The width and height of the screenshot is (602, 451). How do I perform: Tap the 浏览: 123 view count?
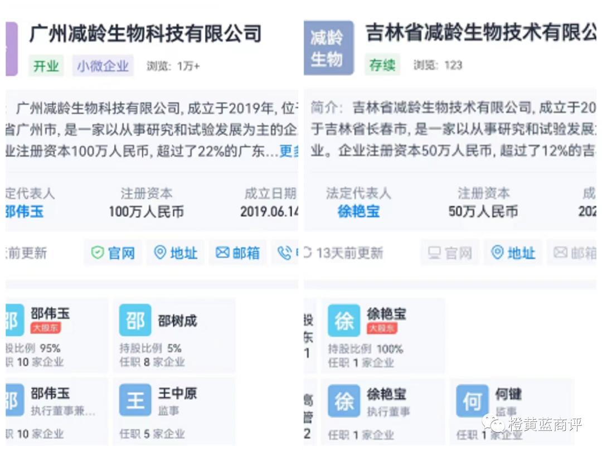(438, 65)
